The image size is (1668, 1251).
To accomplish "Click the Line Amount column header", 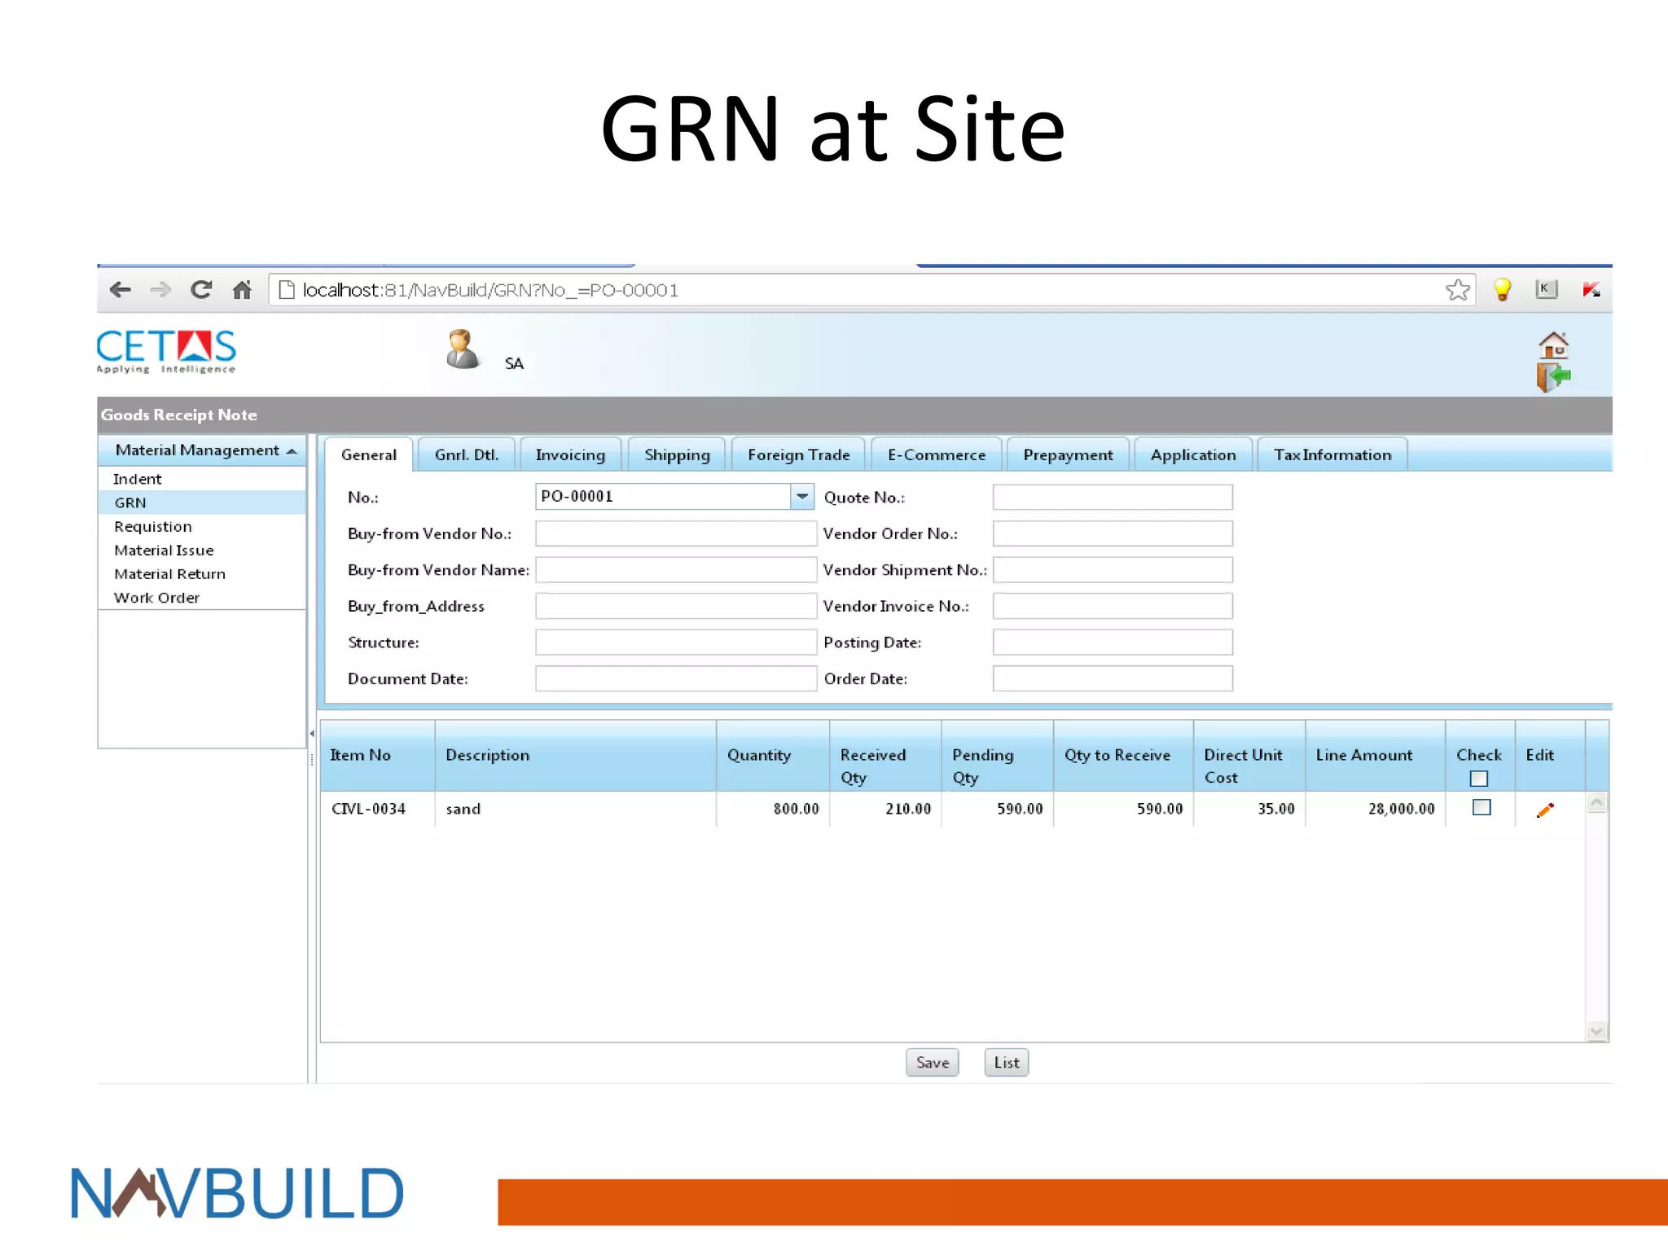I will (x=1376, y=755).
